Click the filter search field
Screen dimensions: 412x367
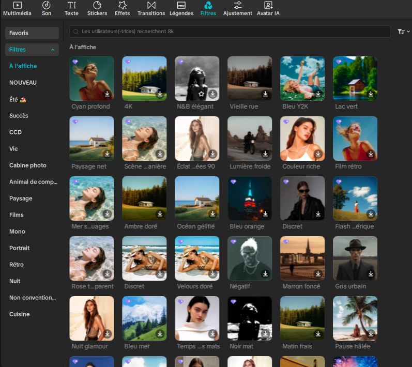pos(230,32)
